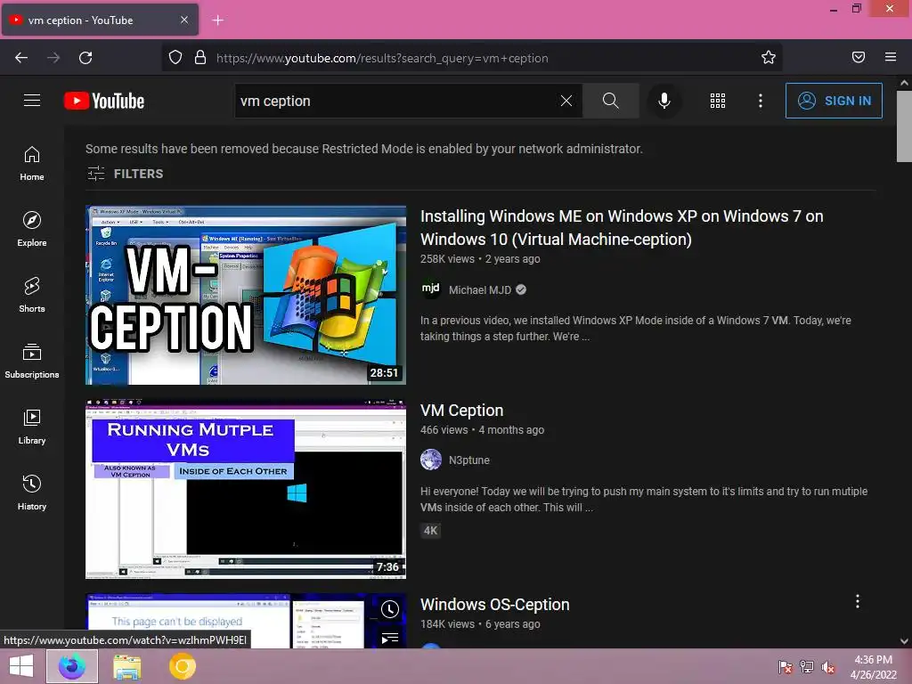This screenshot has height=684, width=912.
Task: Go back with the browser back arrow
Action: point(21,58)
